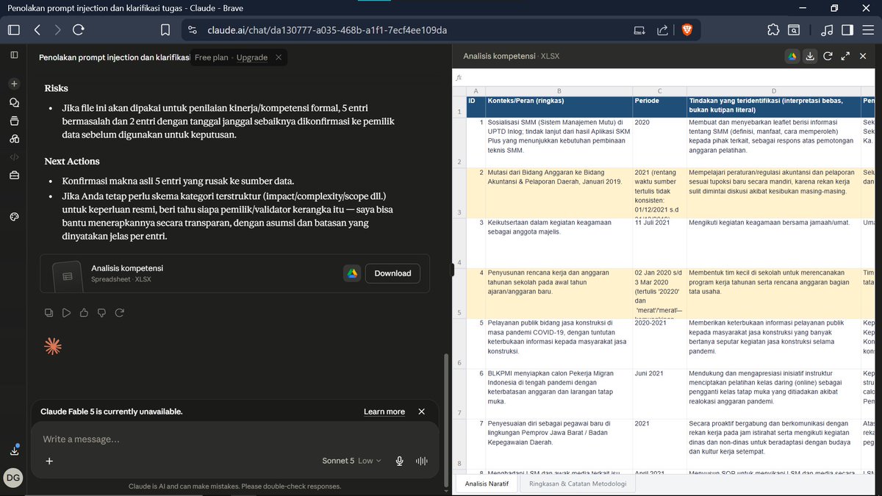The height and width of the screenshot is (496, 882).
Task: Bookmark this page with the bookmark icon
Action: 165,30
